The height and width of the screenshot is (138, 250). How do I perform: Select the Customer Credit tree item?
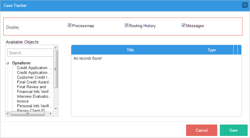click(34, 77)
